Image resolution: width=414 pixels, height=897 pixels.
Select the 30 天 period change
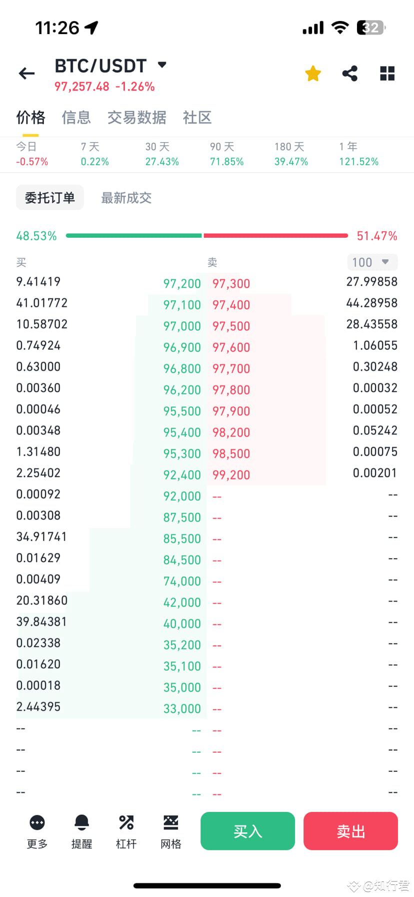(162, 154)
